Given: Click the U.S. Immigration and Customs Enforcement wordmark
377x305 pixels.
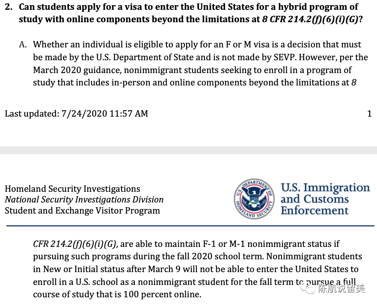Looking at the screenshot, I should (325, 199).
